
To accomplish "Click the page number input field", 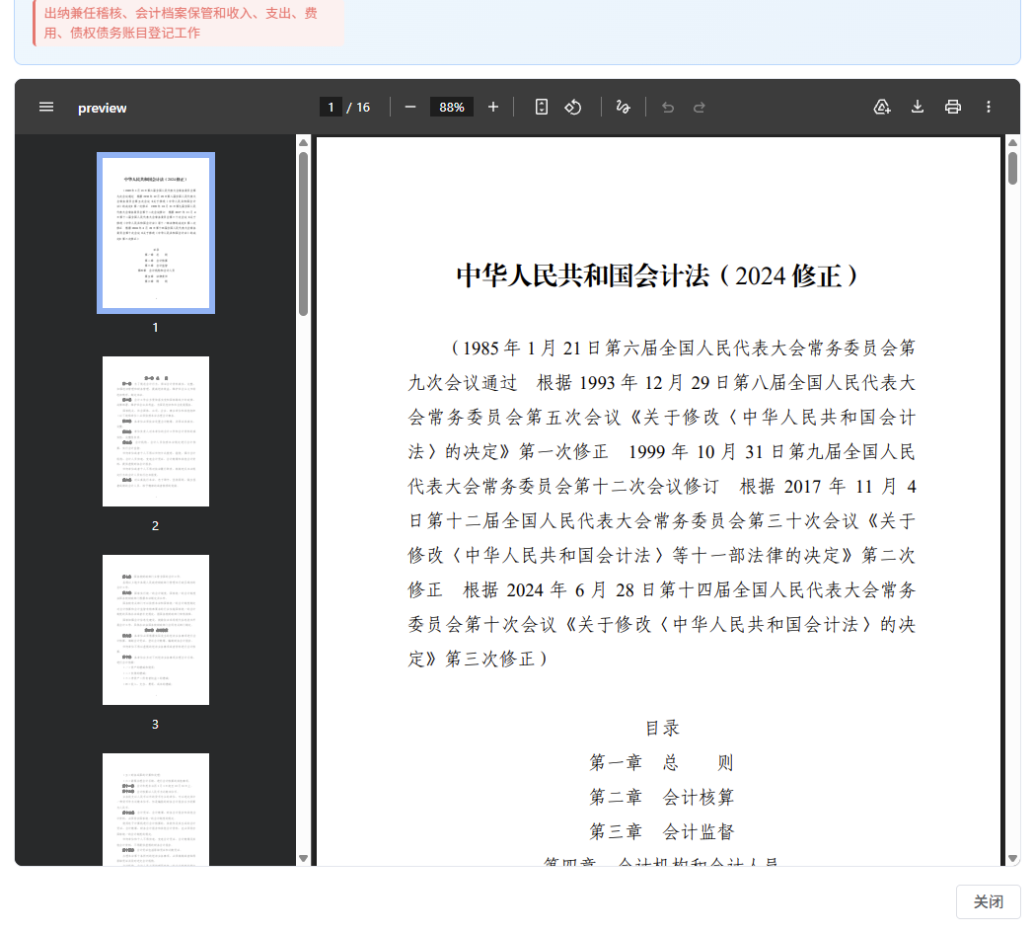I will (x=331, y=107).
